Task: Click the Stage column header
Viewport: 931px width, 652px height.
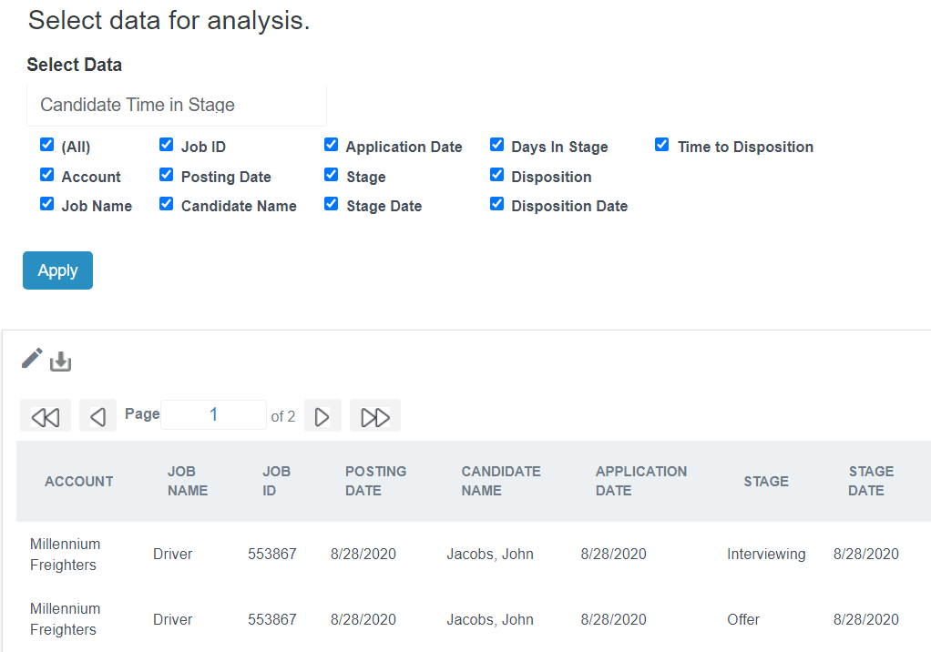Action: pyautogui.click(x=766, y=481)
